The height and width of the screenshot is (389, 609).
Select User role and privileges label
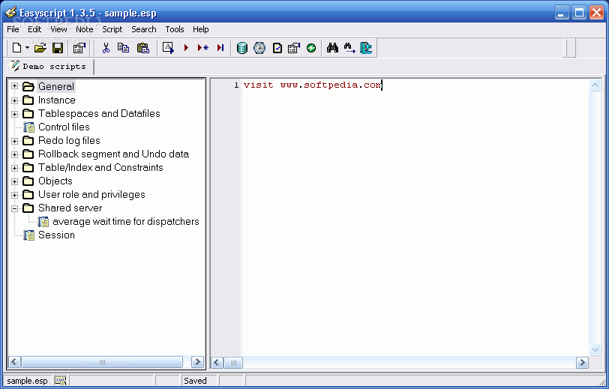click(91, 195)
